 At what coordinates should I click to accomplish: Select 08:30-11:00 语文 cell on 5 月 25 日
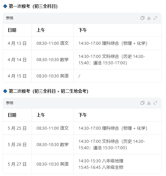[x=53, y=128]
